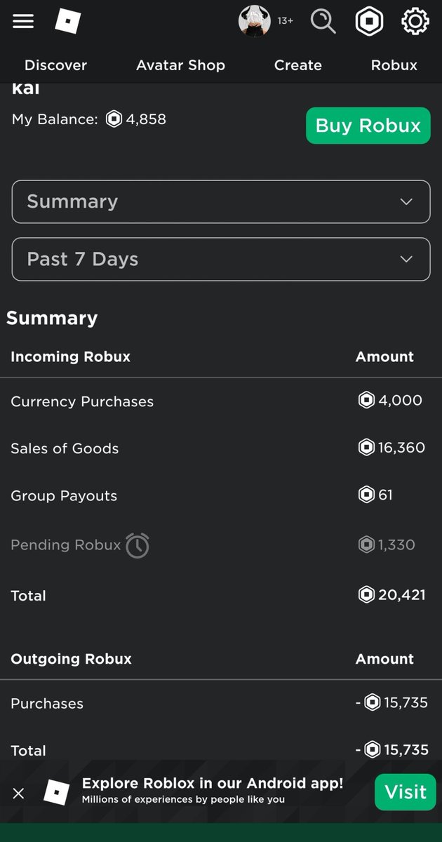Open the settings gear icon

click(415, 22)
